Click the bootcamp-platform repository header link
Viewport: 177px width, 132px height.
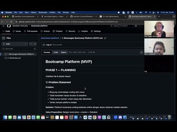pos(39,26)
